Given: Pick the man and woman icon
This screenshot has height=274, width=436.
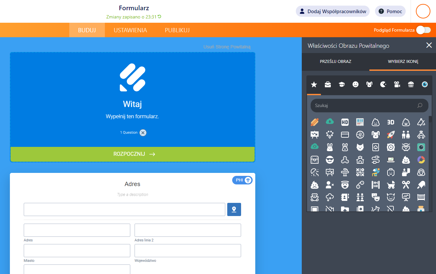Looking at the screenshot, I should point(406,135).
